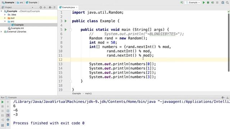Viewport: 230px width, 129px height.
Task: Click the Pause Output button in Run panel
Action: [3, 111]
